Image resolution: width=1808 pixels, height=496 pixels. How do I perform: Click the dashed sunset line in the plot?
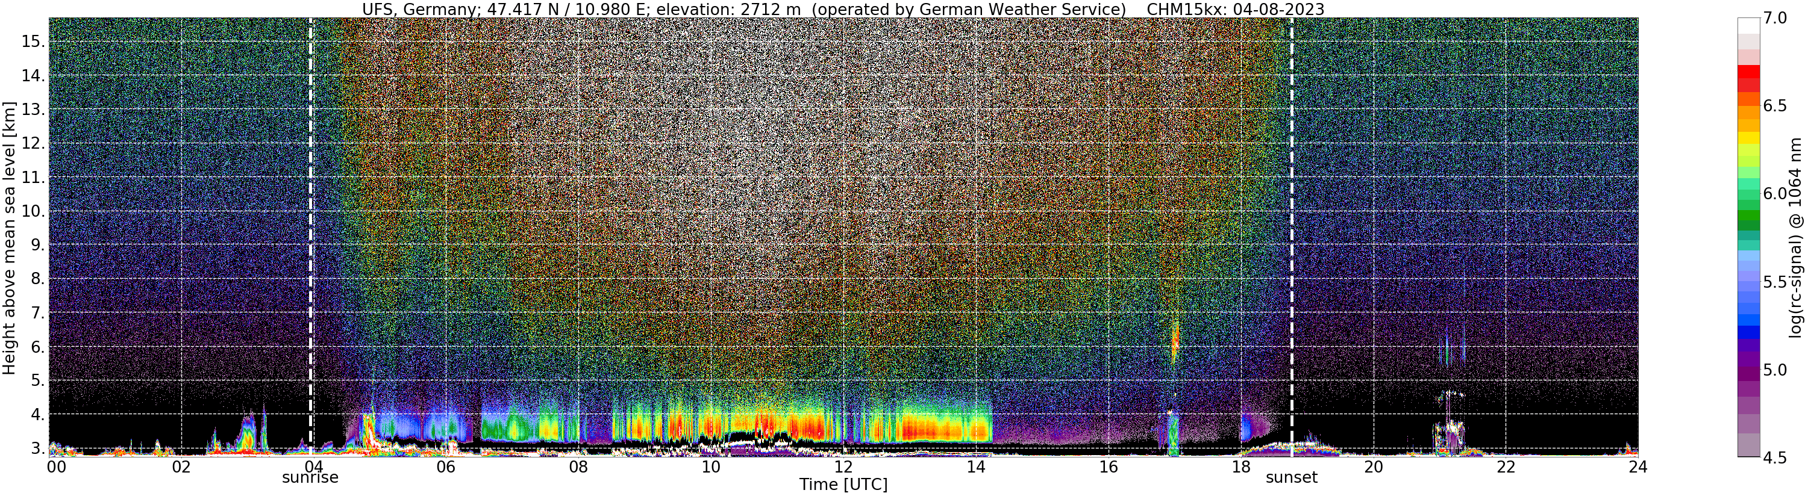(x=1292, y=237)
